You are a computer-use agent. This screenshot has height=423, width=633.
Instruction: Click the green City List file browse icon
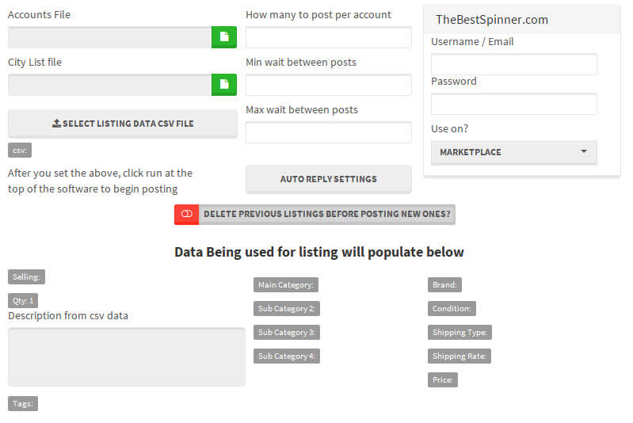224,85
